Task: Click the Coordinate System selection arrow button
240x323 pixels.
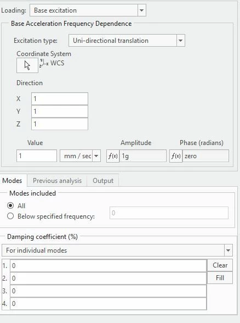Action: coord(27,65)
